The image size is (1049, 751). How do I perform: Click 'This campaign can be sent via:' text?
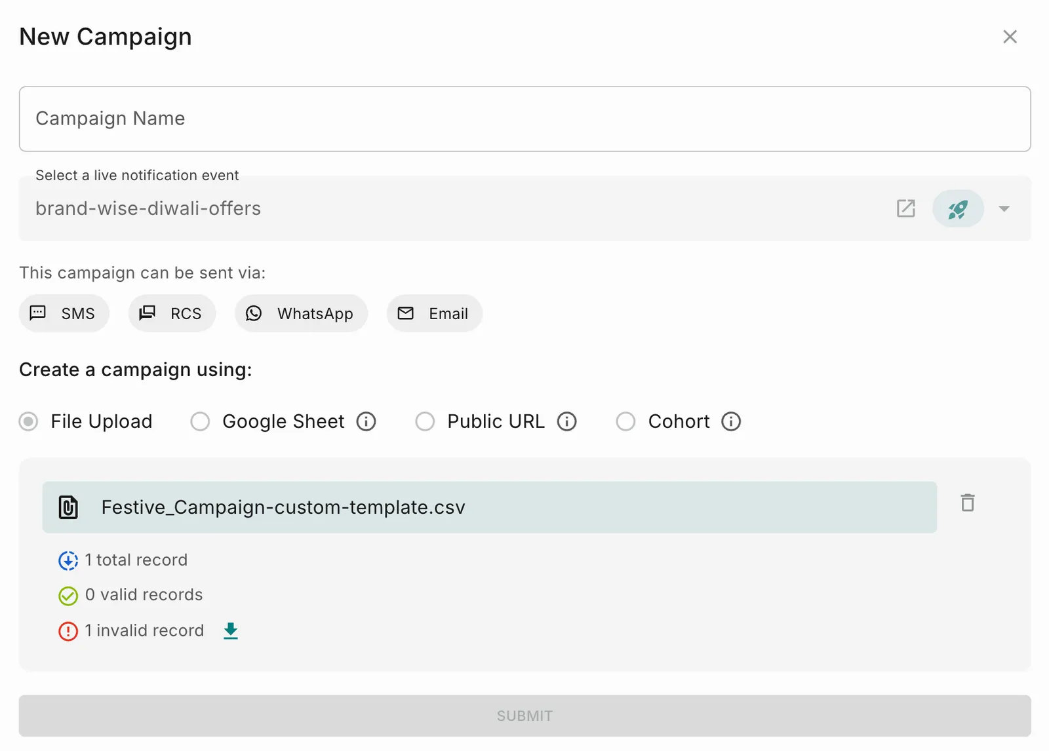point(142,273)
